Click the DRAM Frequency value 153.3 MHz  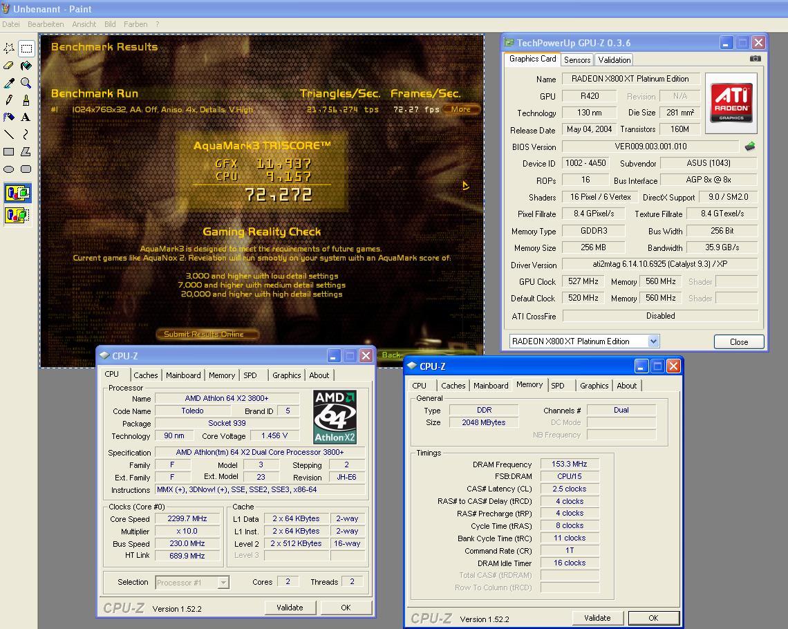pyautogui.click(x=570, y=464)
